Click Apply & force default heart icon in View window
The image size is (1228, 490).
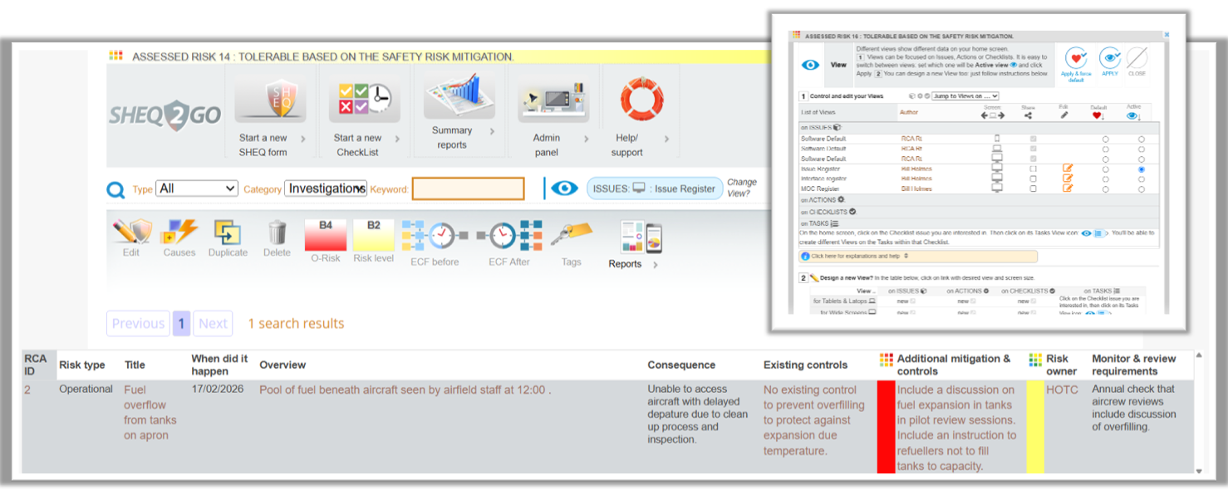1076,58
